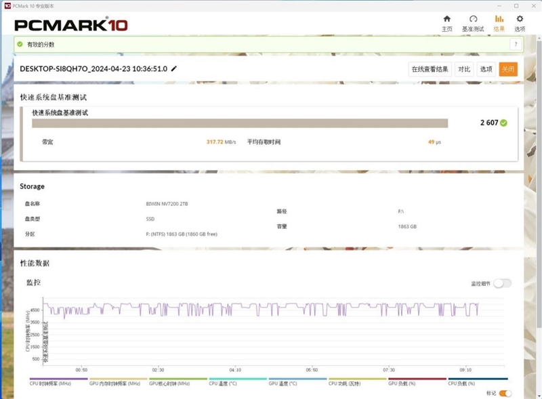Click the 2 607 score value

[x=489, y=123]
